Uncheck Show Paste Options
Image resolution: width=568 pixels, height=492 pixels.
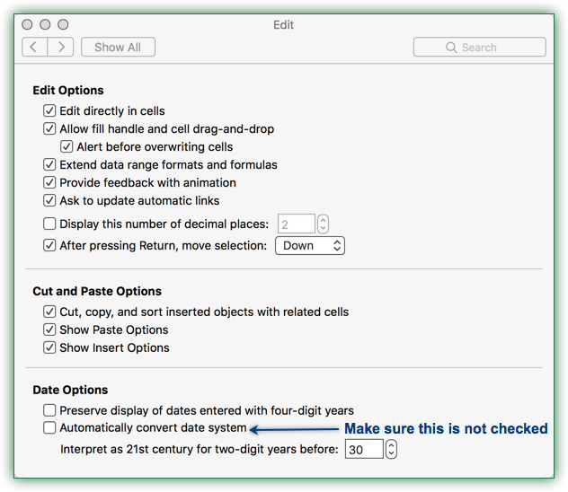point(49,329)
